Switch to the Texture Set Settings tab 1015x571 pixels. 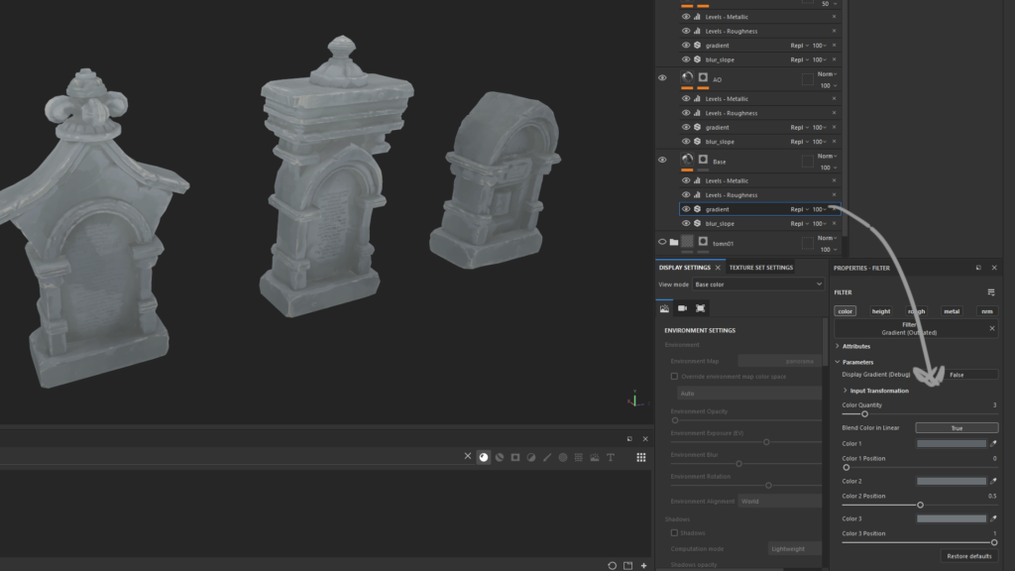760,268
